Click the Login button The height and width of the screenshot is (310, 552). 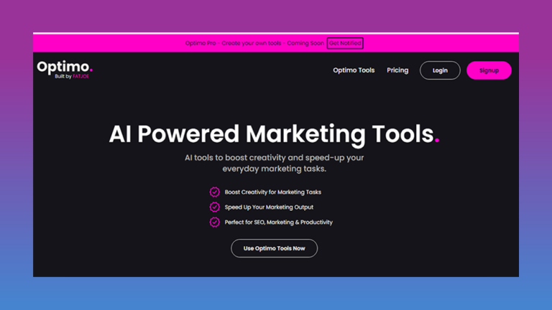[440, 70]
